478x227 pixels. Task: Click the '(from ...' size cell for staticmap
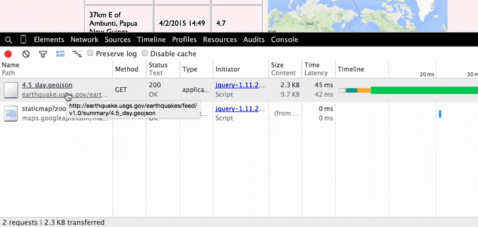[x=287, y=113]
